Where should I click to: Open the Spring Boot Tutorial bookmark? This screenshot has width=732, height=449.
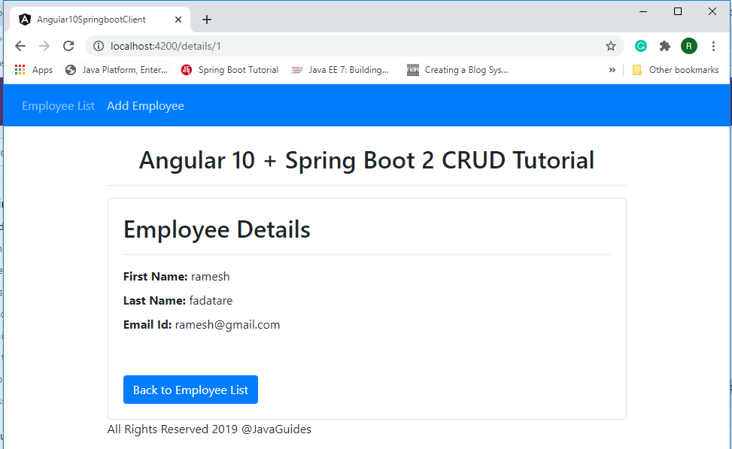tap(229, 69)
